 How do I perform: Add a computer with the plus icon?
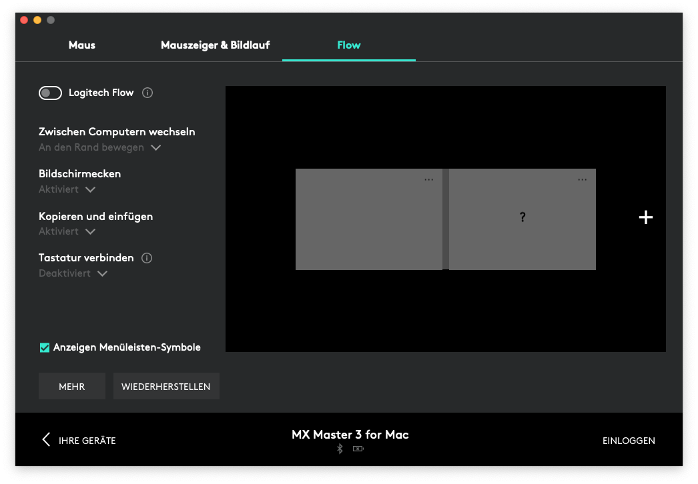(x=646, y=217)
